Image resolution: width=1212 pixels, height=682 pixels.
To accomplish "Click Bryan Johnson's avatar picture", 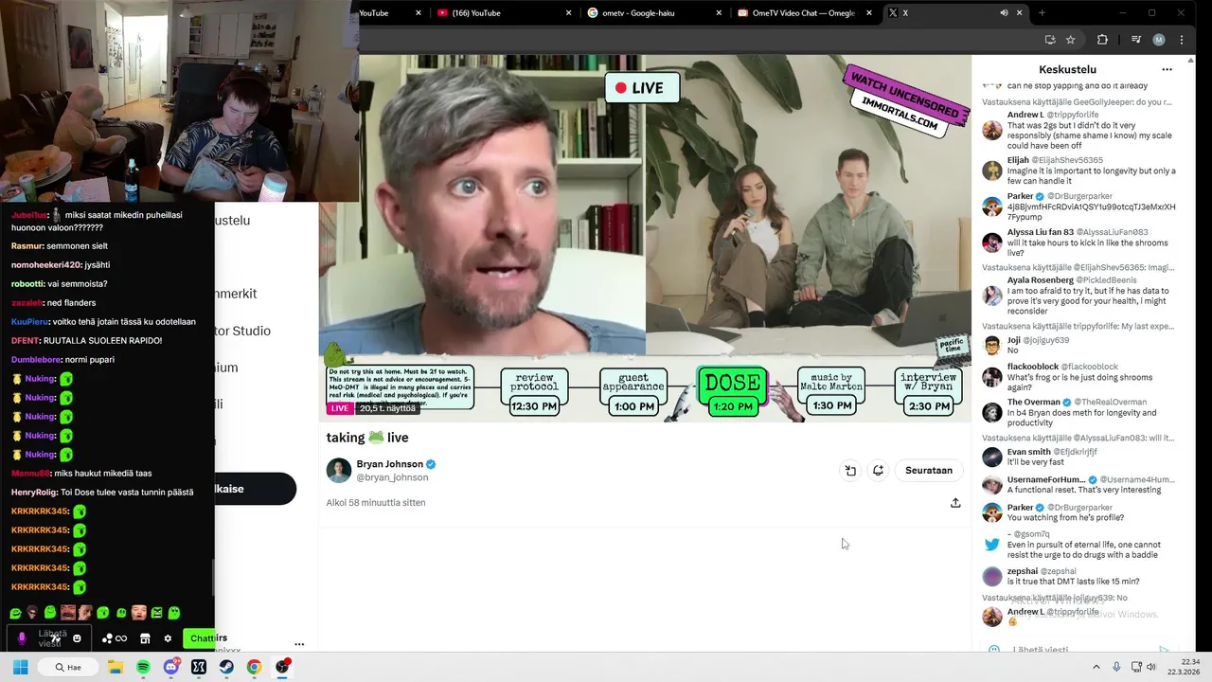I will [339, 470].
